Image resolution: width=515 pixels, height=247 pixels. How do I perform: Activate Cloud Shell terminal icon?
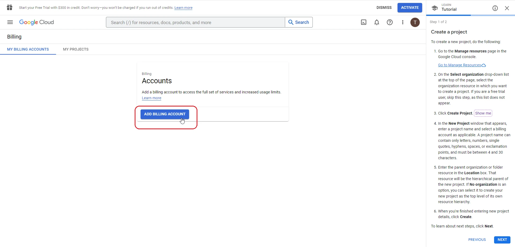pos(363,22)
